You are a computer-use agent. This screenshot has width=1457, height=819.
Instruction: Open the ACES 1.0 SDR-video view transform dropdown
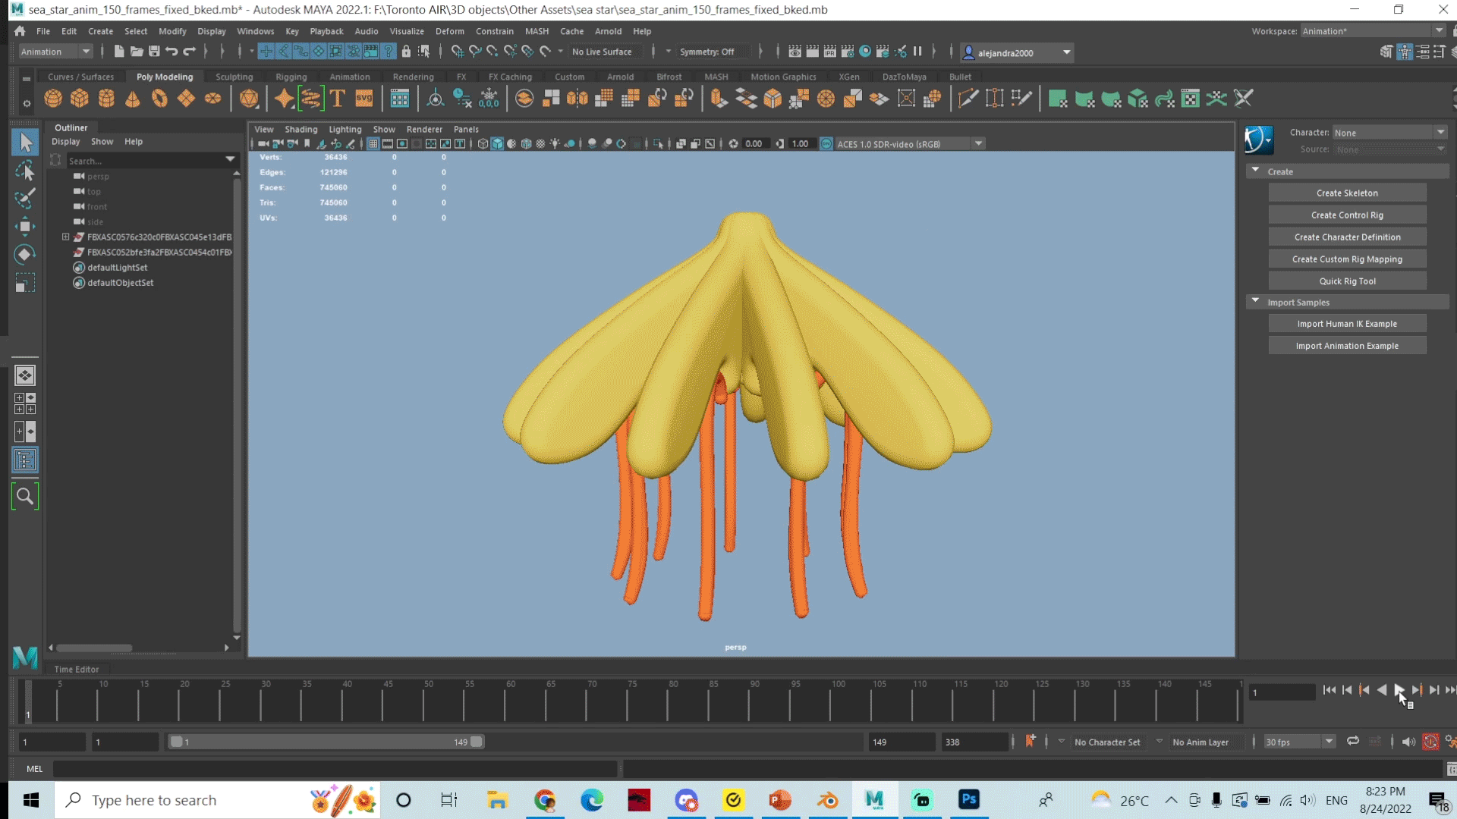pos(909,143)
